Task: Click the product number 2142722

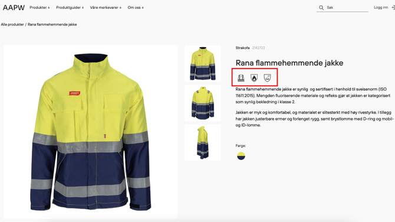Action: tap(258, 48)
